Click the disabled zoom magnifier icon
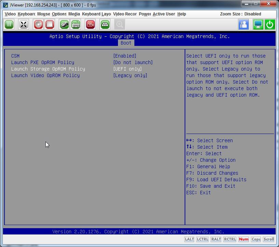 tap(120, 24)
